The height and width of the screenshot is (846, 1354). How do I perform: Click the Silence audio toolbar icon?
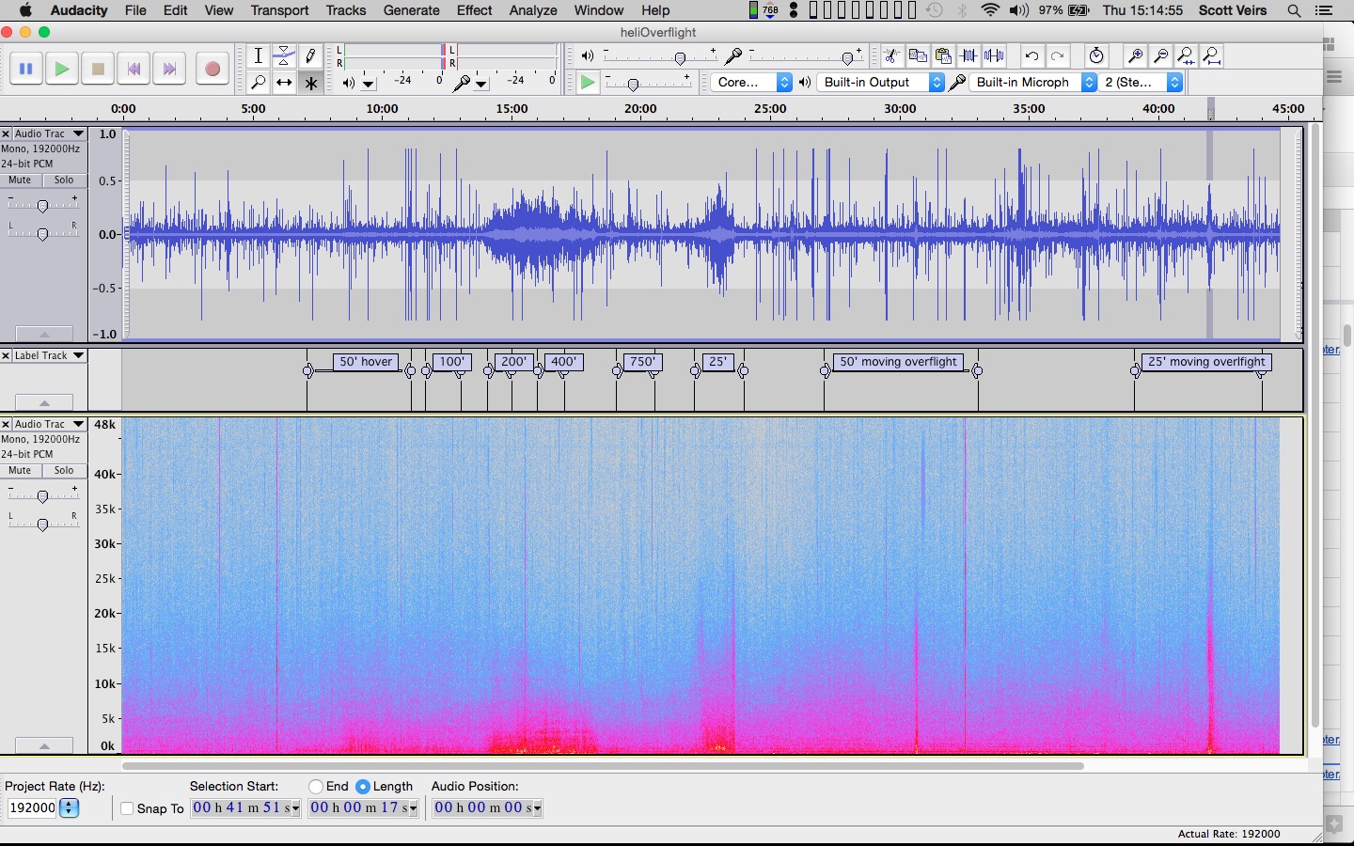[994, 56]
